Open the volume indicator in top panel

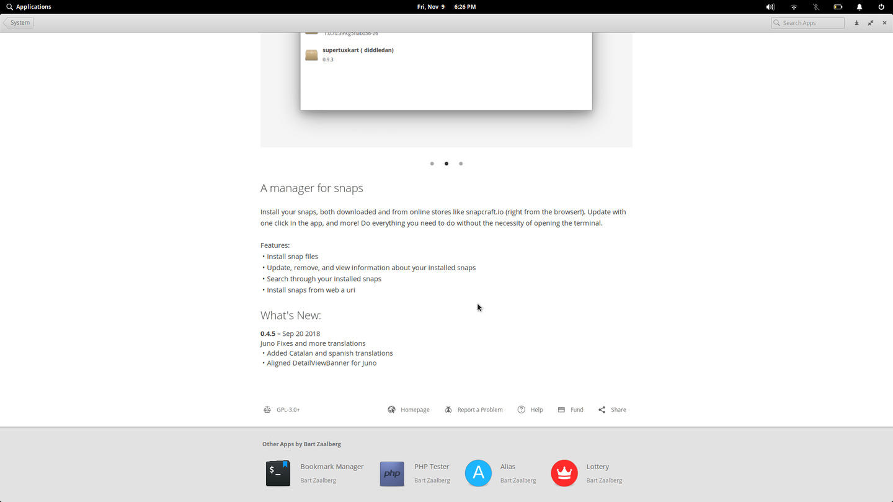(770, 7)
